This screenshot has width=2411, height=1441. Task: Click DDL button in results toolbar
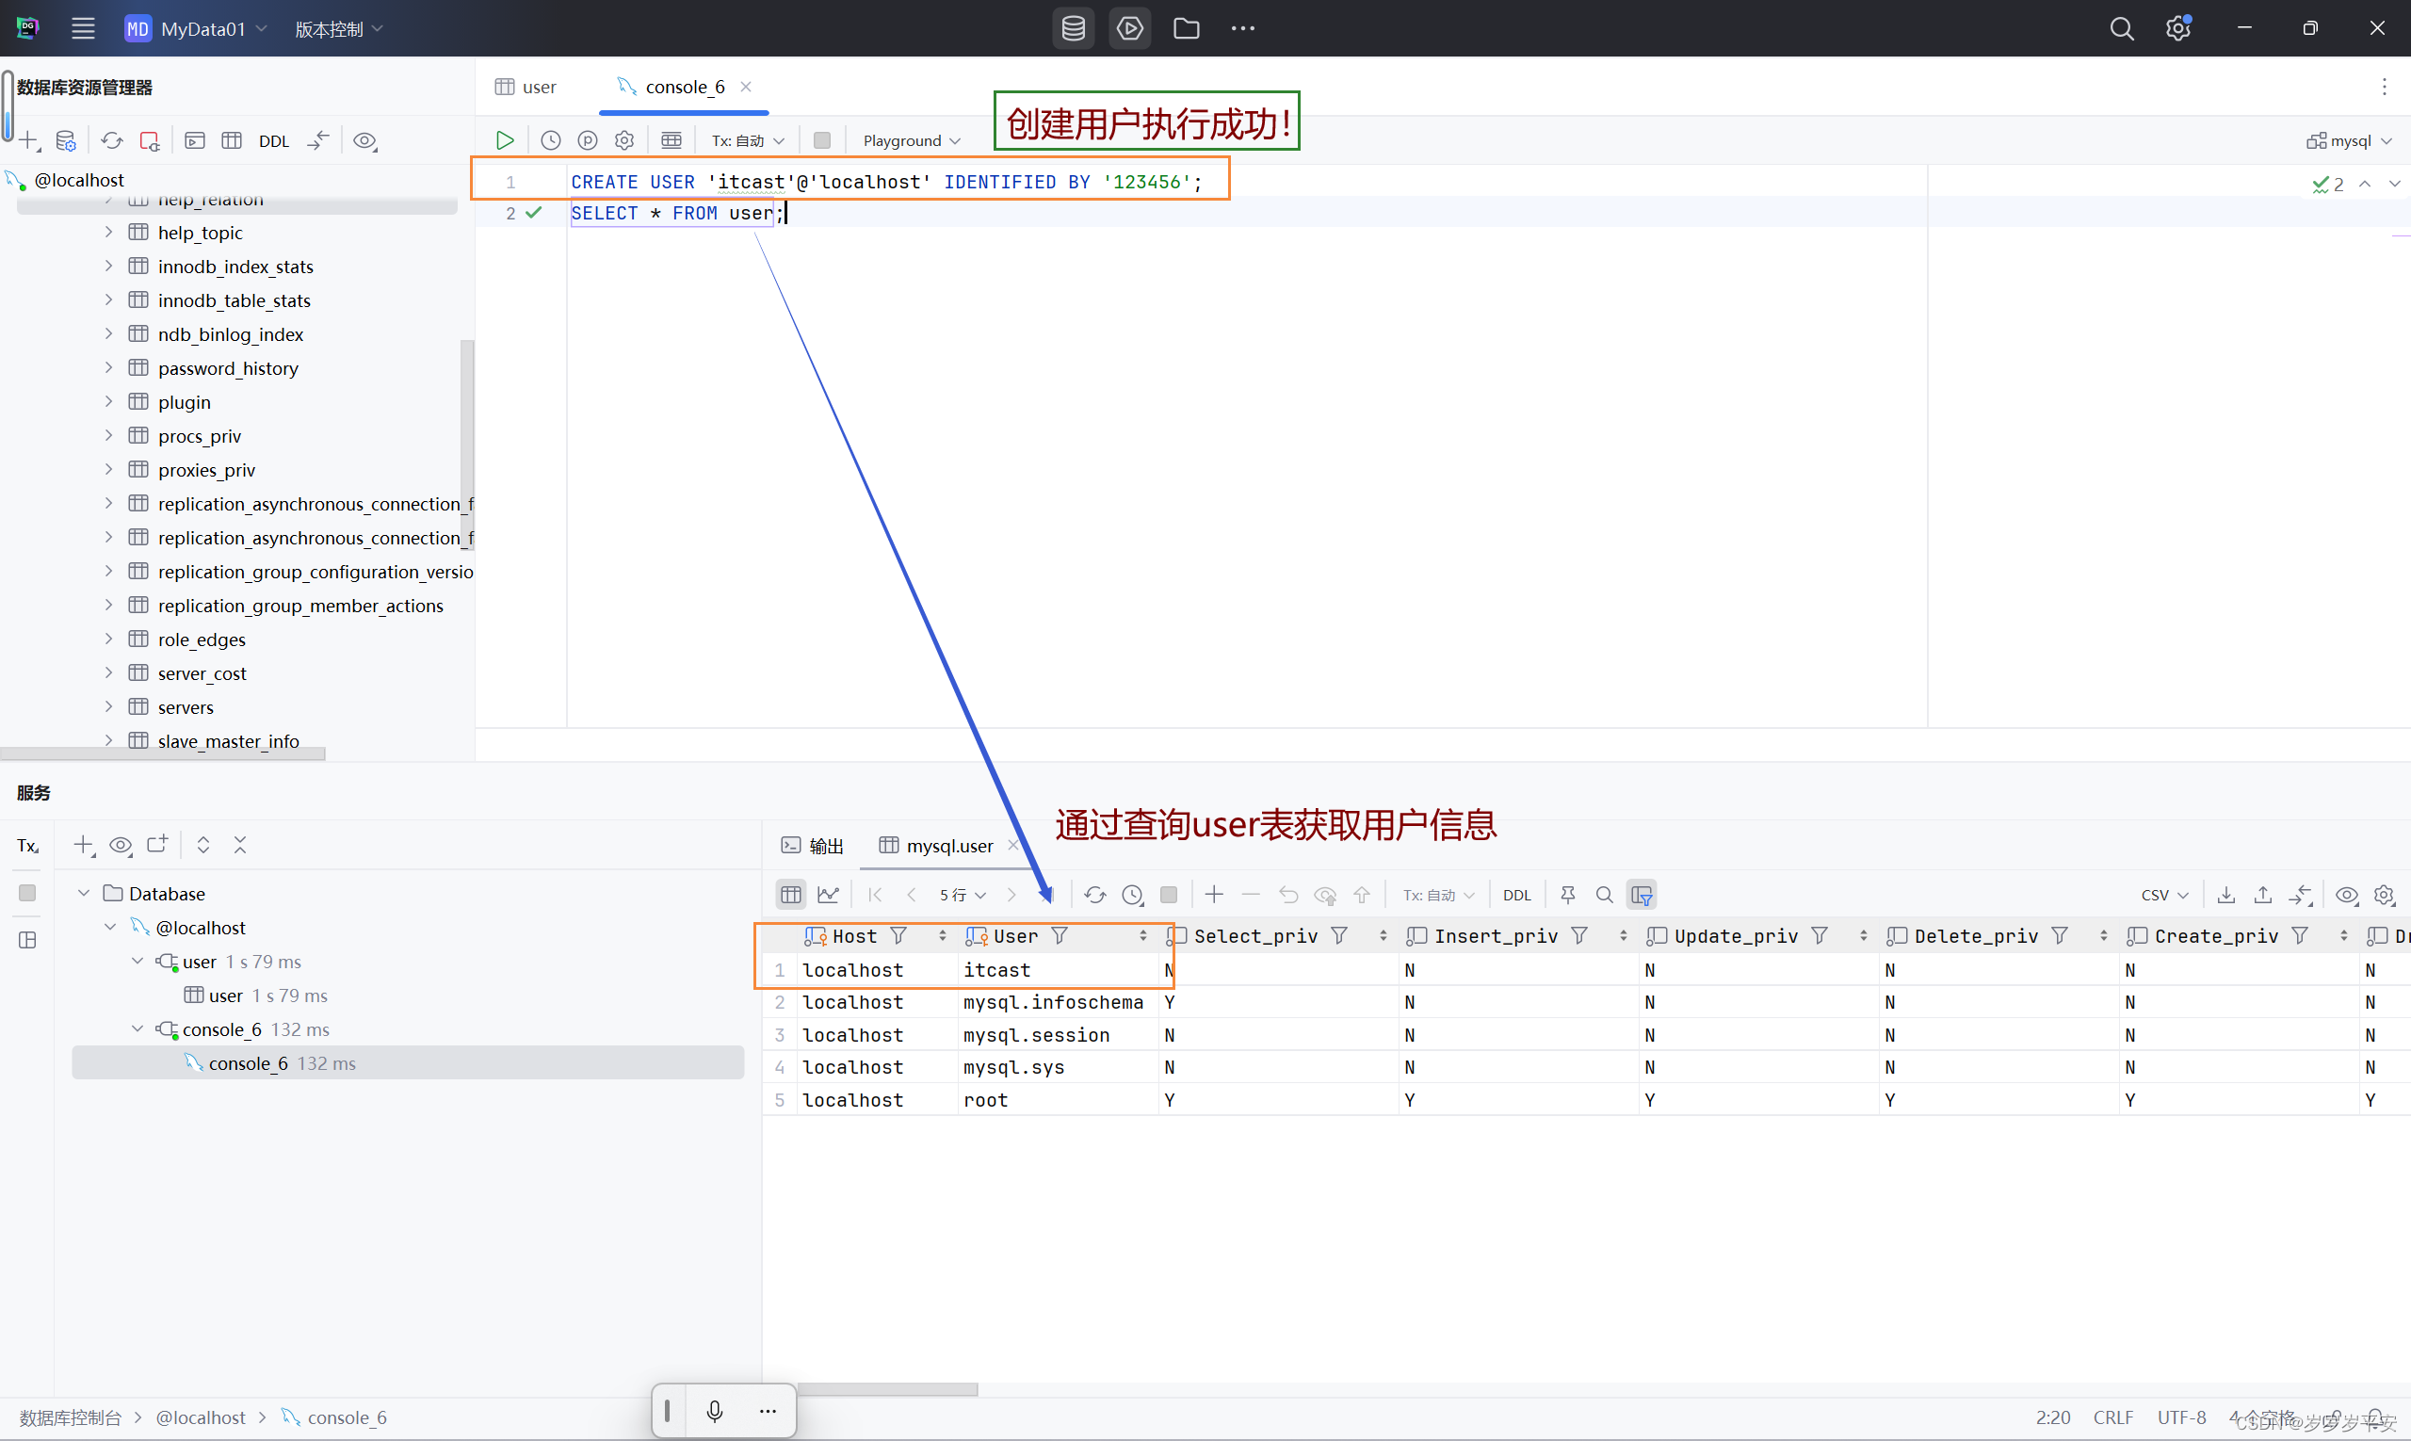[x=1516, y=895]
